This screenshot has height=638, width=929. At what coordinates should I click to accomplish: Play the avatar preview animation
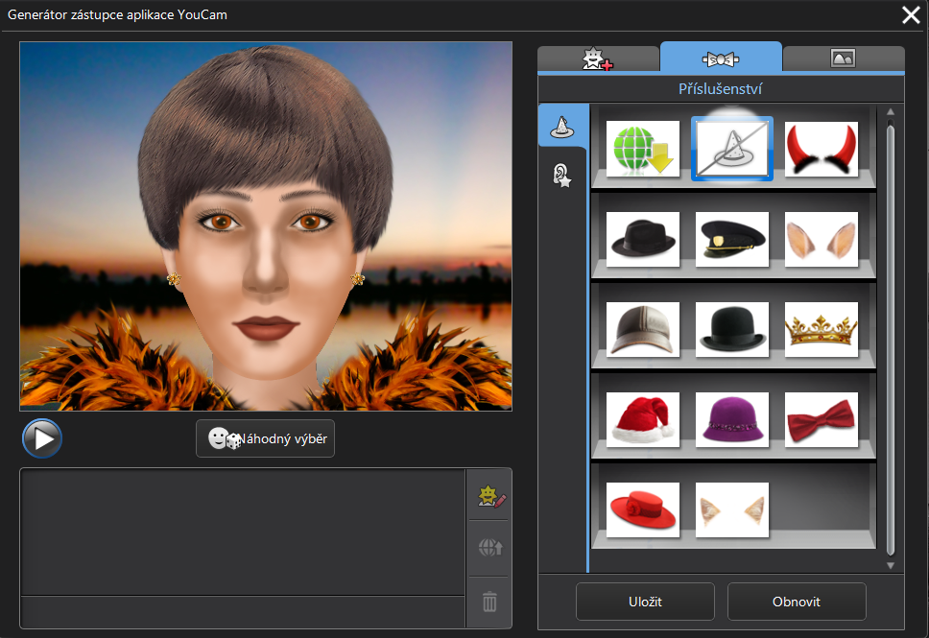click(x=42, y=438)
